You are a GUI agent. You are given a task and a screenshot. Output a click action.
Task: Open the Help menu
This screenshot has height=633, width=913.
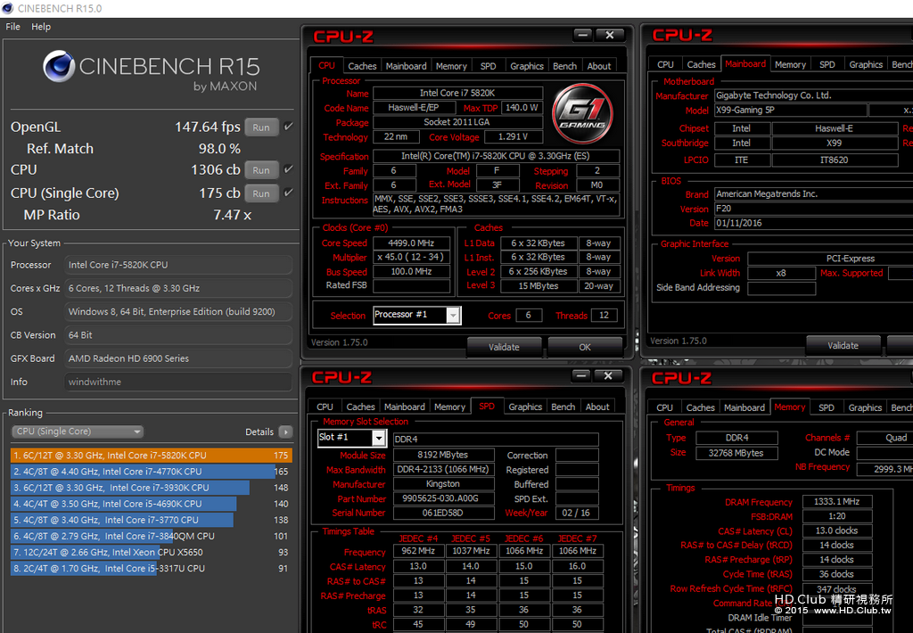41,27
